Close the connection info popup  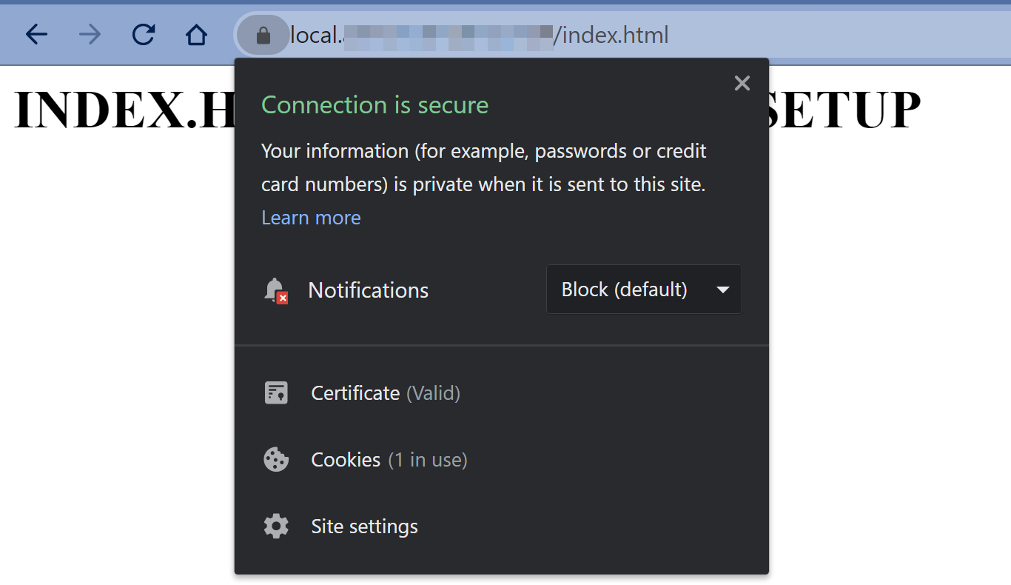(x=742, y=84)
